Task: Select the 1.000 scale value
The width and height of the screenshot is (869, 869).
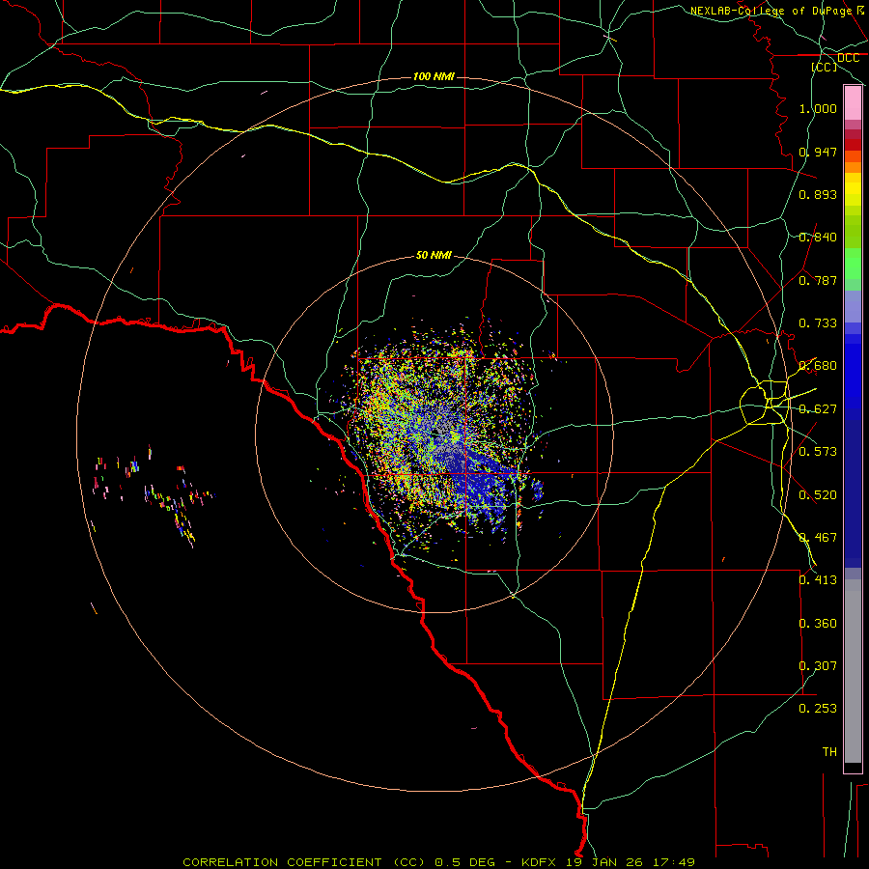Action: (818, 108)
